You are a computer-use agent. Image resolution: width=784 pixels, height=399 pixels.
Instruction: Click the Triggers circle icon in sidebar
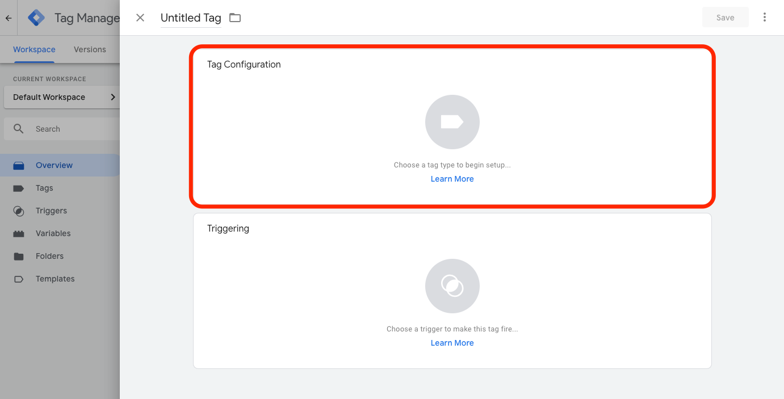point(19,211)
